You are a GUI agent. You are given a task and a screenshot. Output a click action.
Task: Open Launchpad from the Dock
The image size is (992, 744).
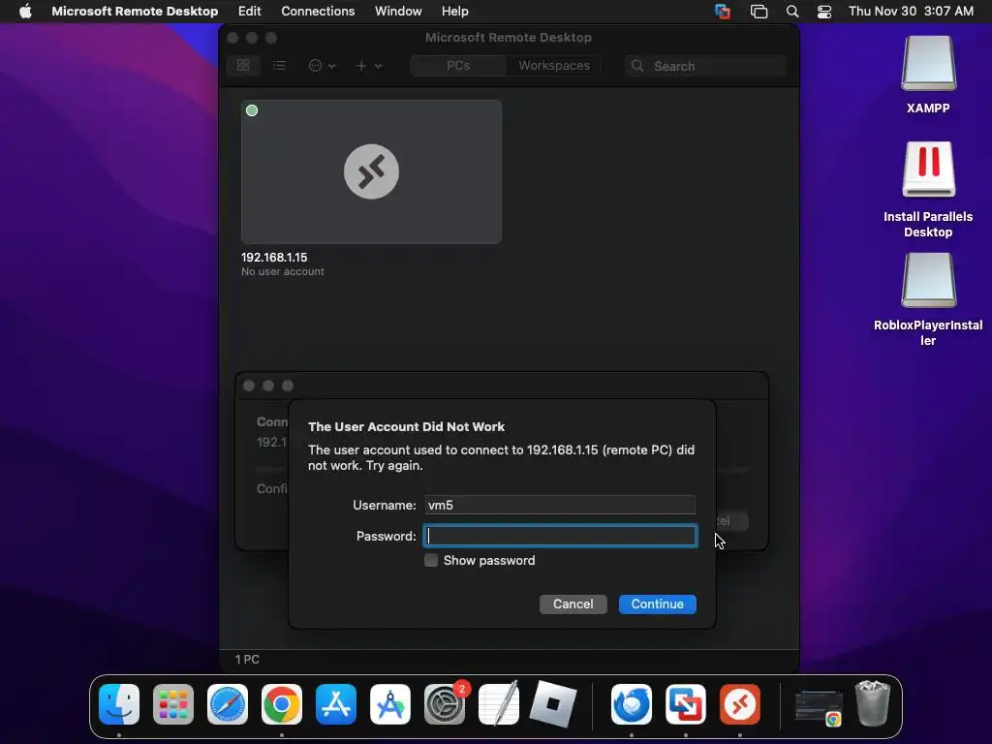click(173, 704)
